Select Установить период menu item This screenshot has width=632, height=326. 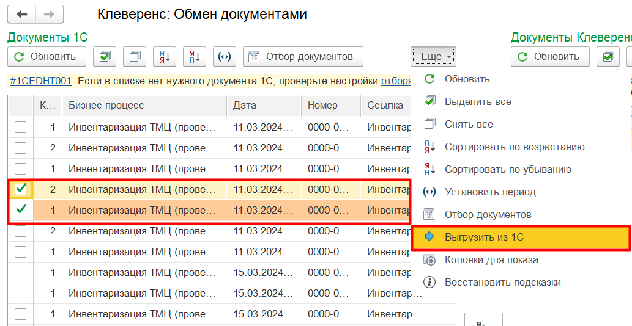pyautogui.click(x=521, y=192)
